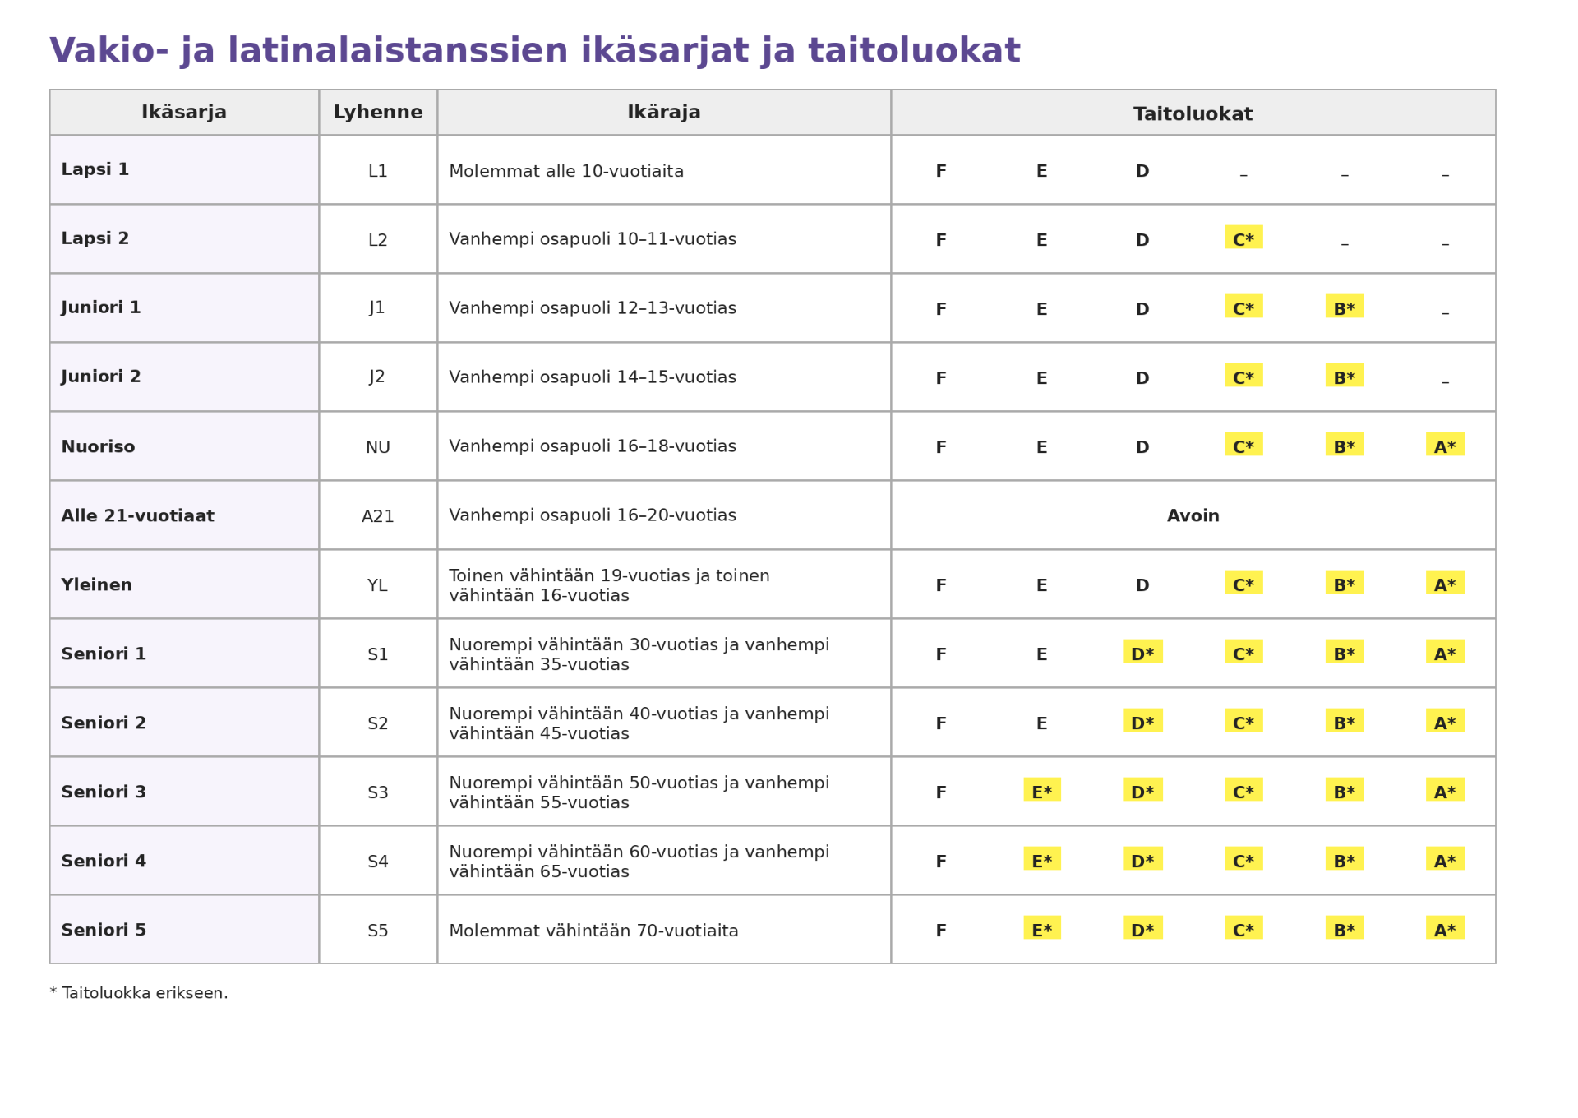Click the A21 abbreviation cell
The height and width of the screenshot is (1118, 1578).
coord(378,515)
